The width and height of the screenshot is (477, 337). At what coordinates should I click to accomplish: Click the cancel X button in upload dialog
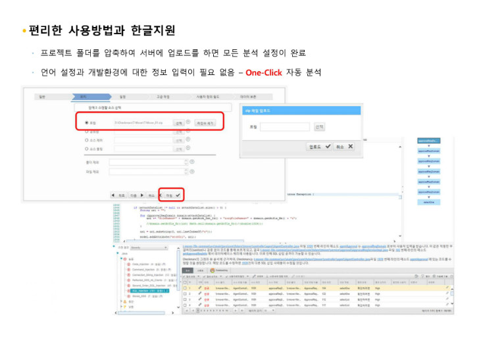pyautogui.click(x=344, y=146)
